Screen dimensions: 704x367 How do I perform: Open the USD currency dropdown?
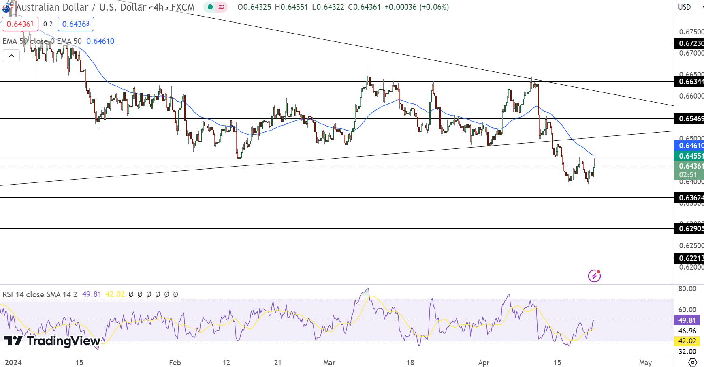coord(689,7)
